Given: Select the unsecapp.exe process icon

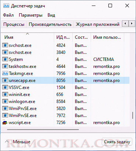Looking at the screenshot, I should click(5, 80).
